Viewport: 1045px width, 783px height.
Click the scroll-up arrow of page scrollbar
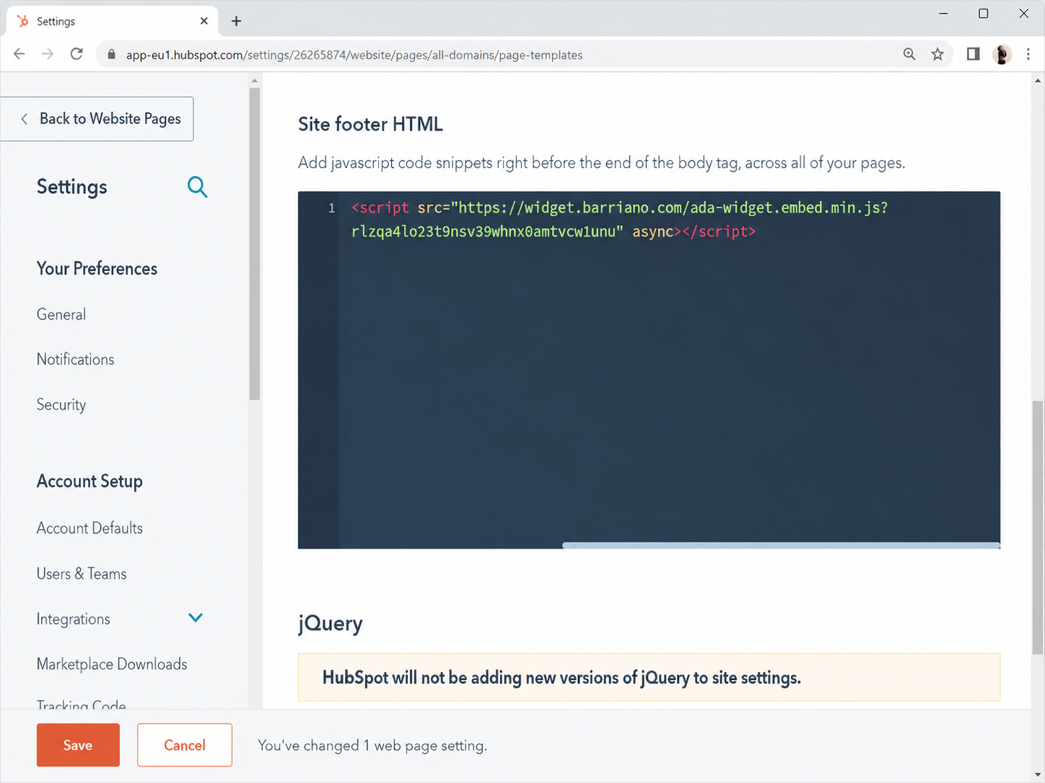[x=1038, y=80]
